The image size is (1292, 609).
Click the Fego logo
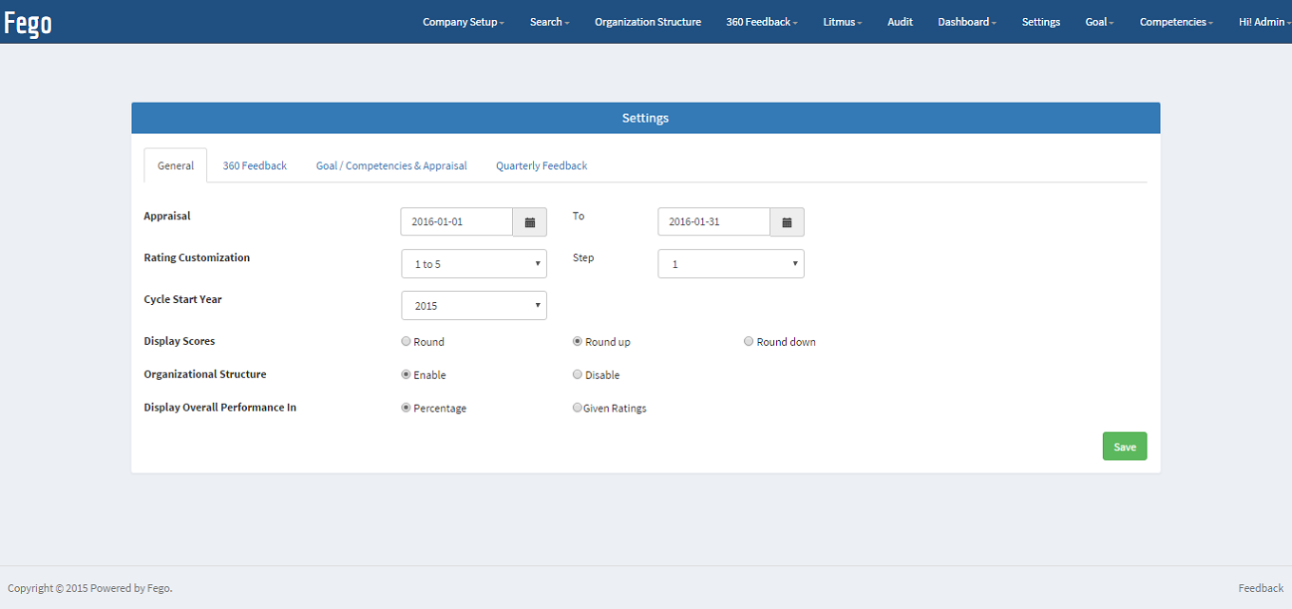click(28, 23)
